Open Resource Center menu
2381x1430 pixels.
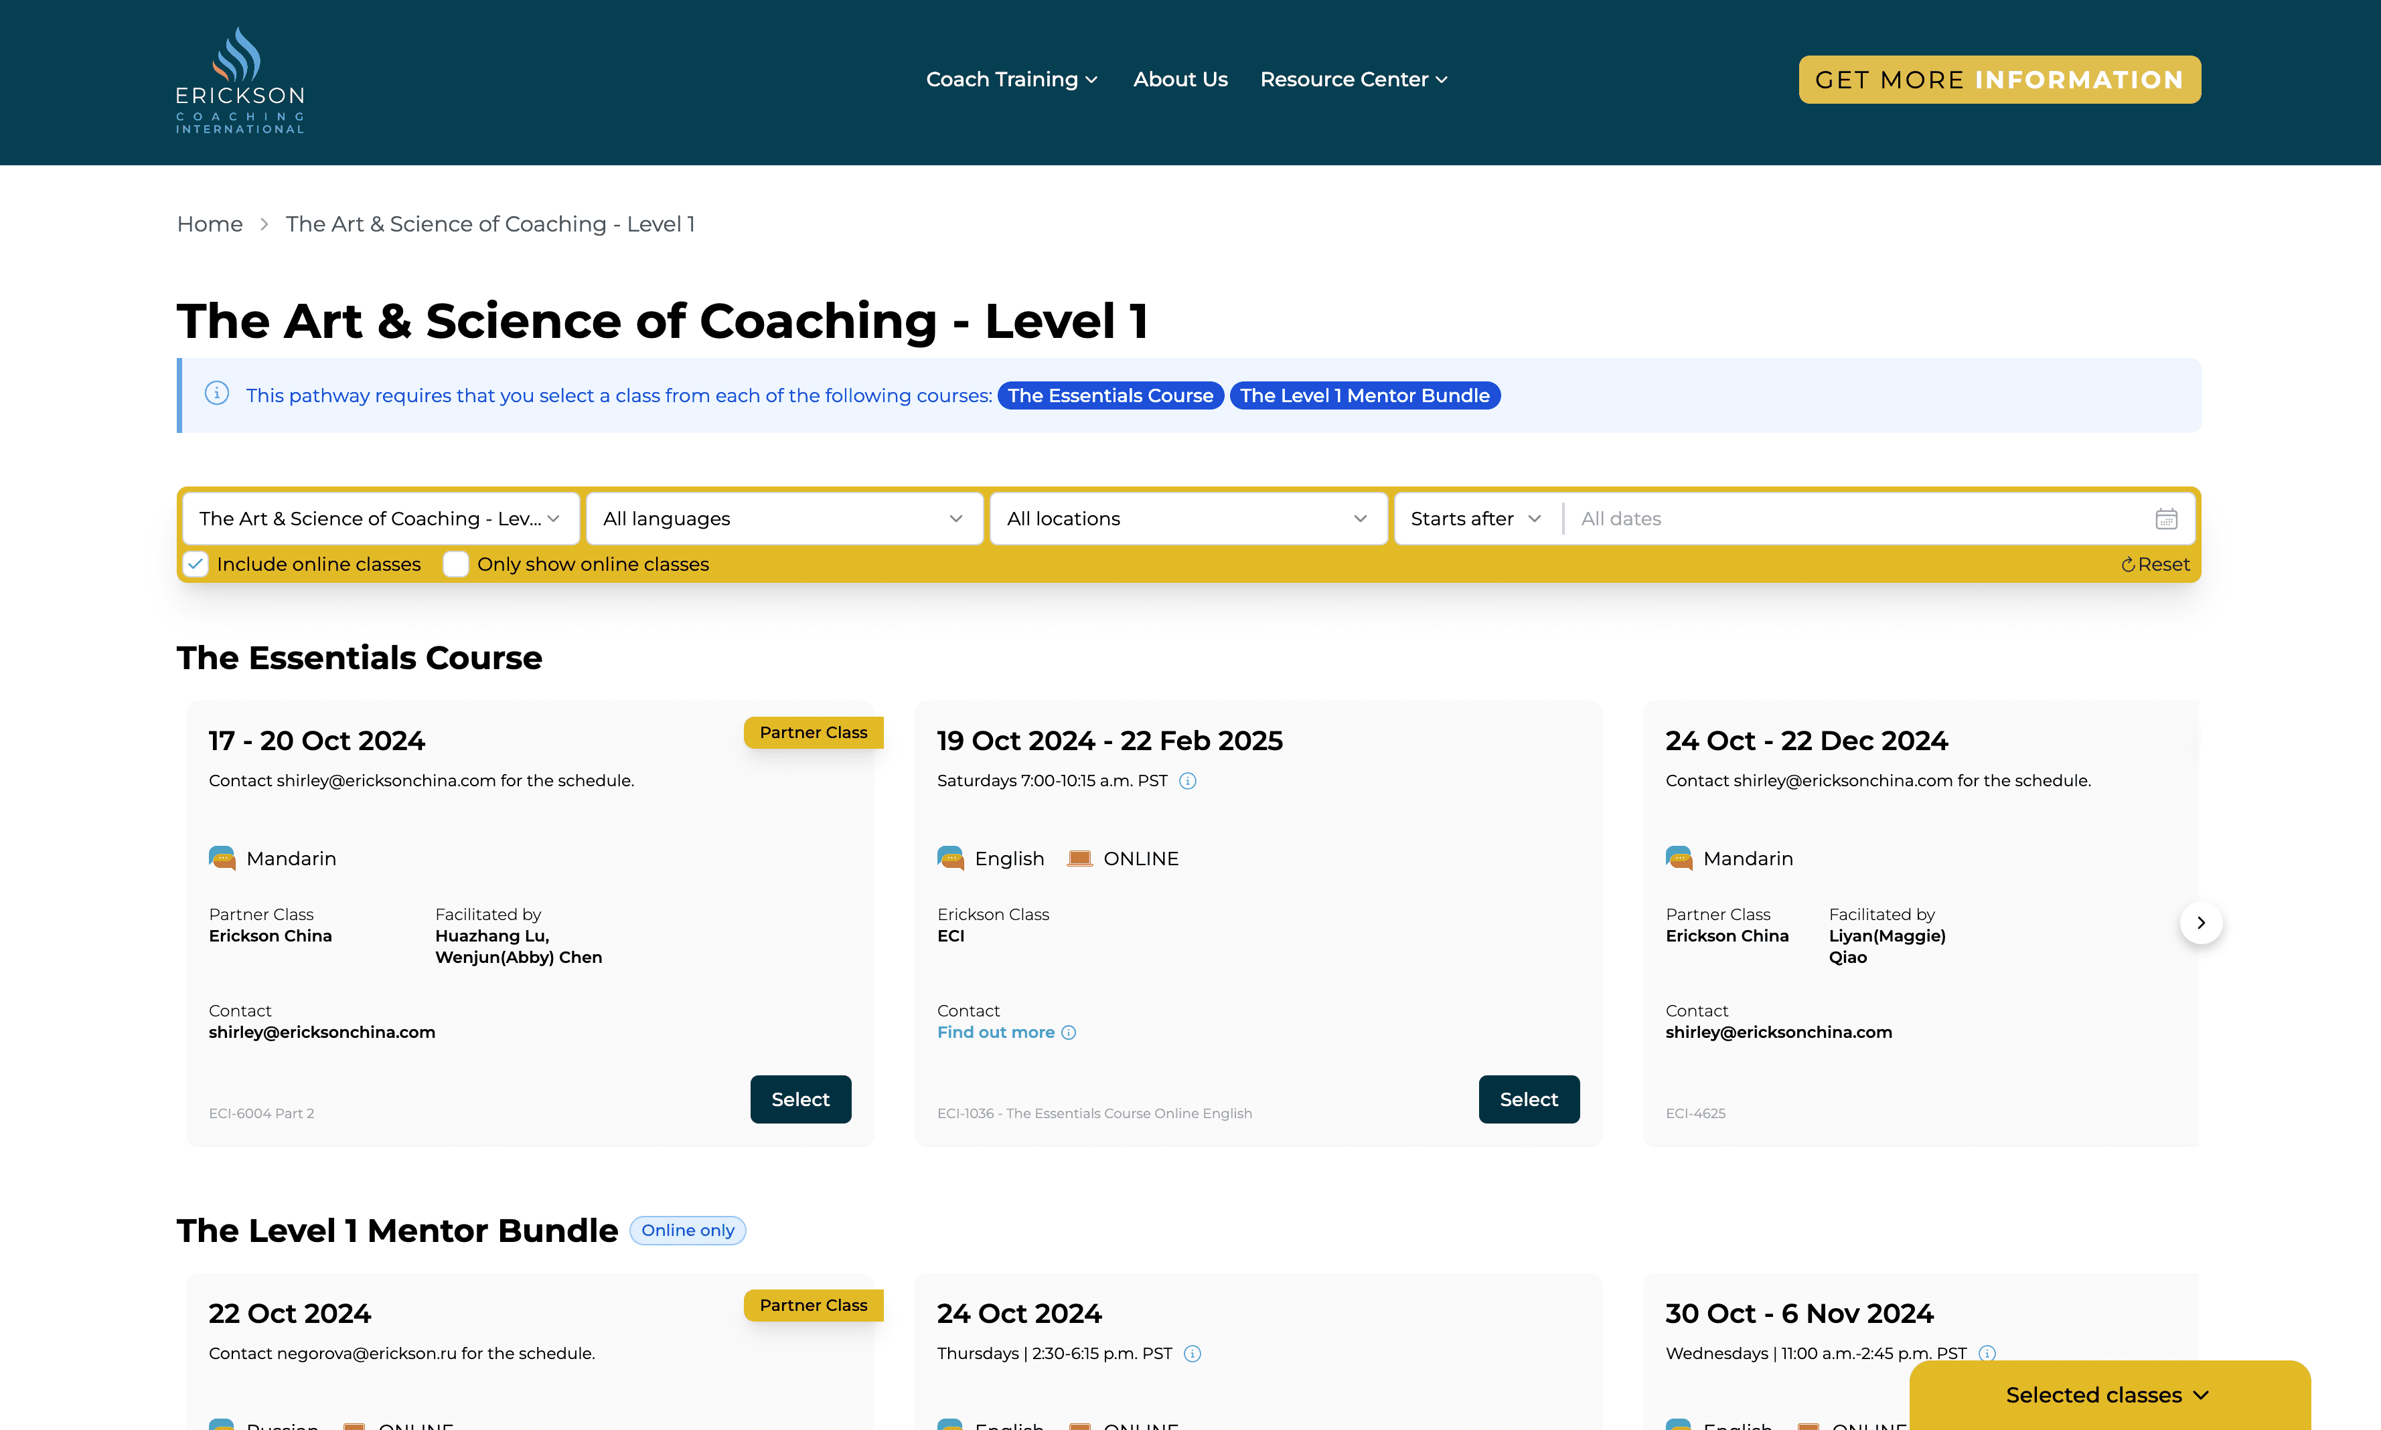1353,79
